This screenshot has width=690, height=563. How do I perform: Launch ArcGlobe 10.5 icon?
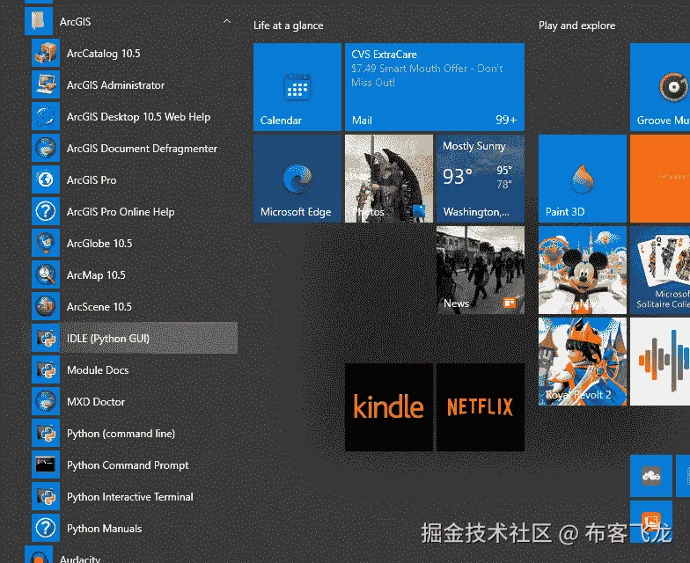[46, 243]
